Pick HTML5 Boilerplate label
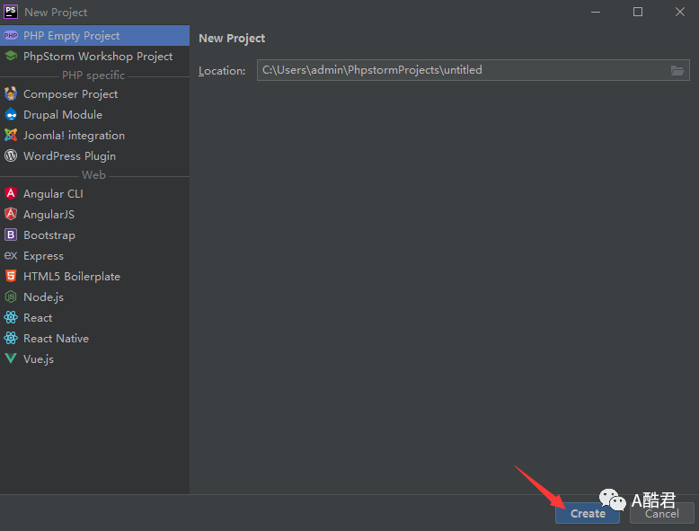 click(x=72, y=277)
